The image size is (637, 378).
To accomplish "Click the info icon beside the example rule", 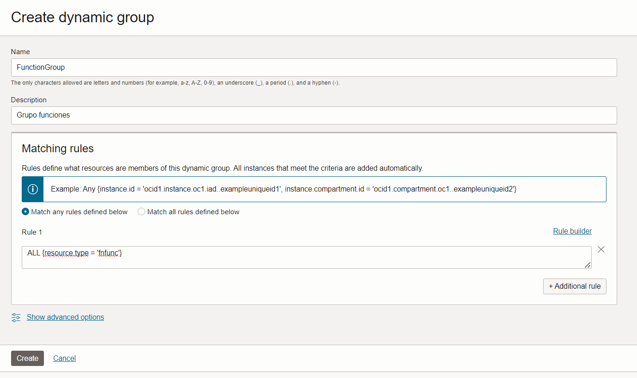I will (32, 189).
